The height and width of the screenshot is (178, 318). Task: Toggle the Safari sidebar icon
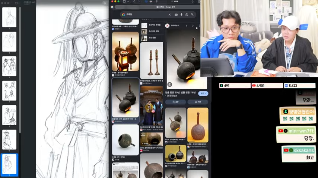click(x=124, y=1)
